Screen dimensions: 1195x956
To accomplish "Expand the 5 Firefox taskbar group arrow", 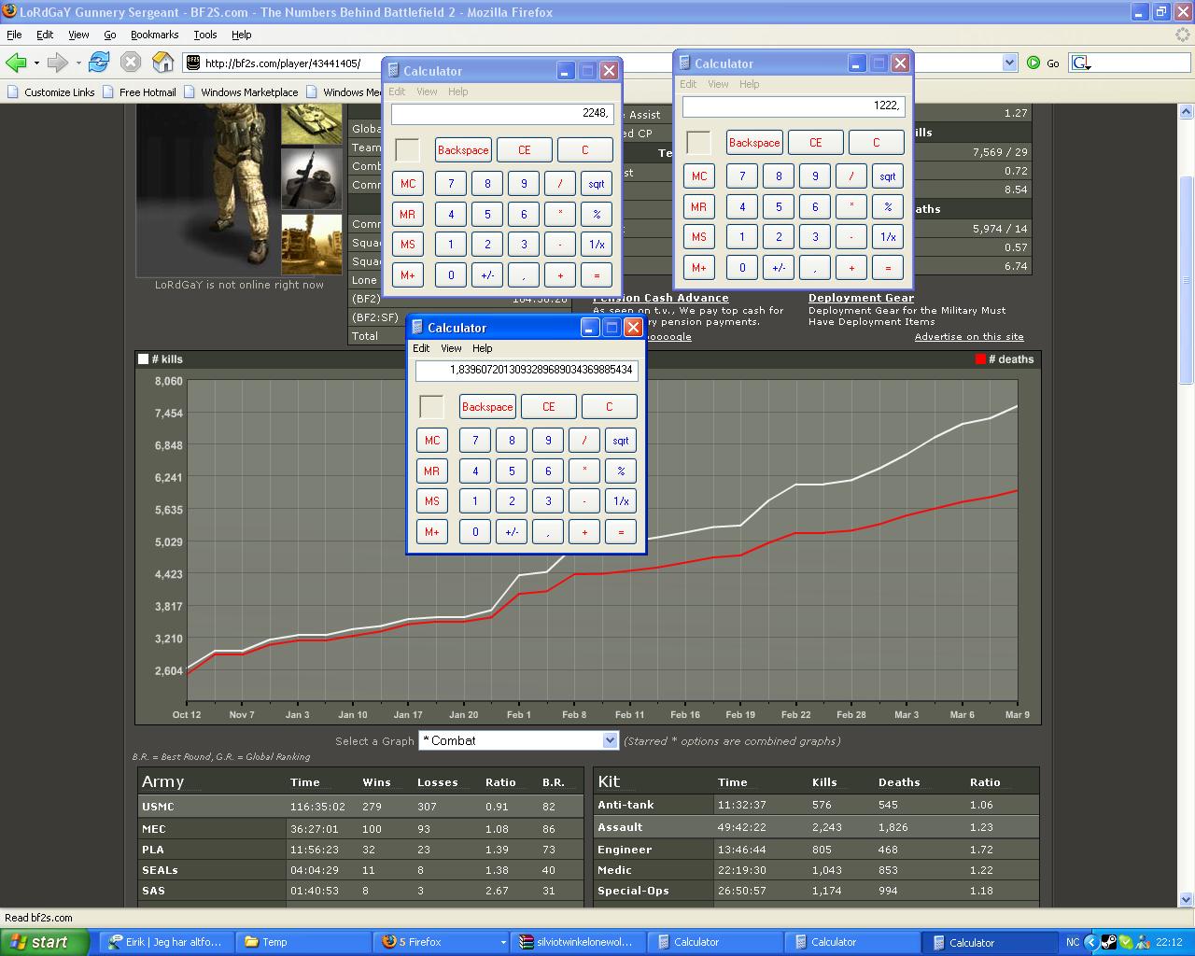I will 503,942.
